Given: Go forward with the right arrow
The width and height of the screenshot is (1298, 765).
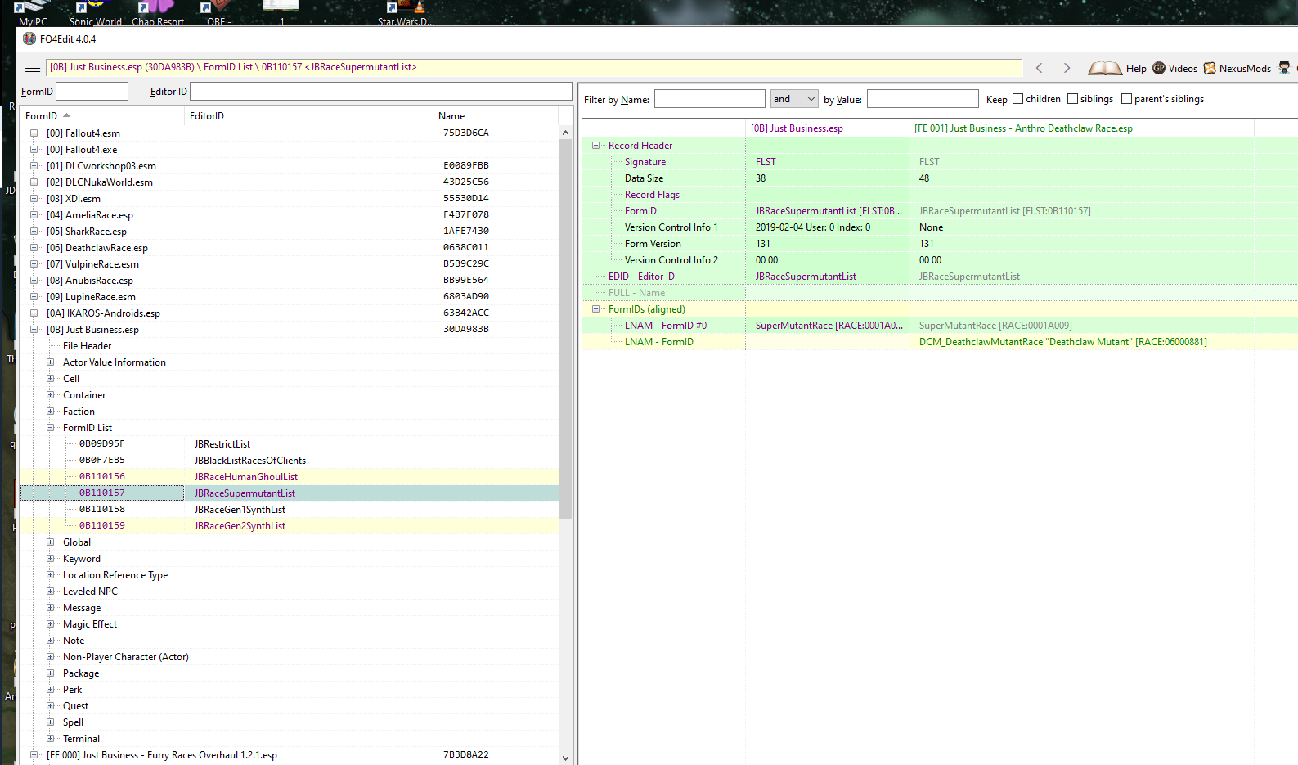Looking at the screenshot, I should (x=1067, y=68).
